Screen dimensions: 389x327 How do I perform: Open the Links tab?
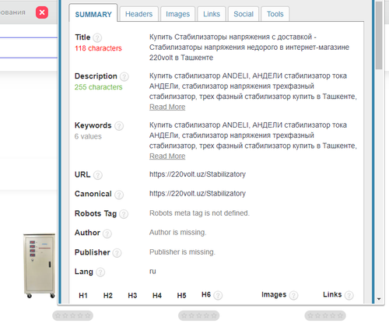(212, 14)
